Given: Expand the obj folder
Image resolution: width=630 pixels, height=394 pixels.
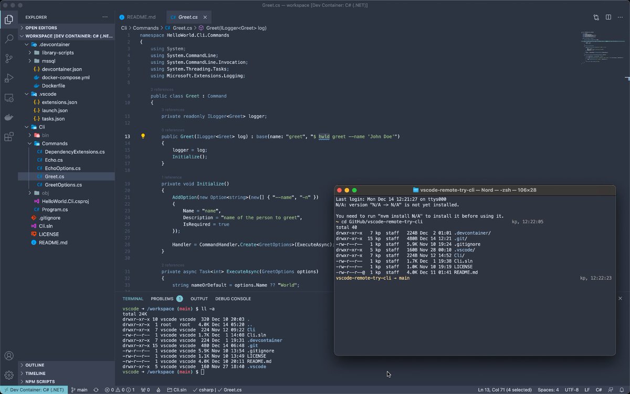Looking at the screenshot, I should (66, 193).
